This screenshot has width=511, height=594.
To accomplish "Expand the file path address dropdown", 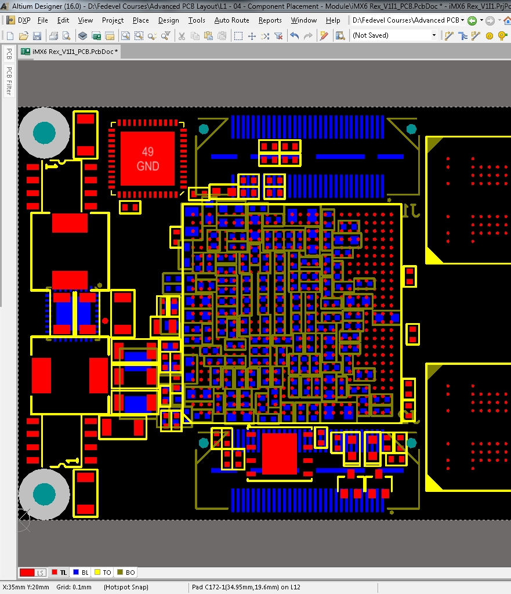I will click(462, 20).
